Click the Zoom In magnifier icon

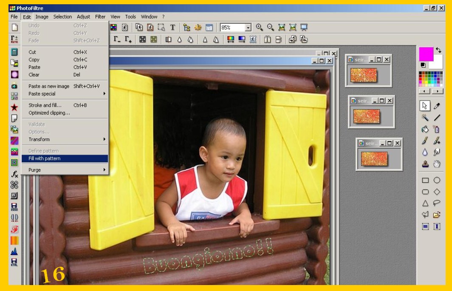(x=259, y=28)
